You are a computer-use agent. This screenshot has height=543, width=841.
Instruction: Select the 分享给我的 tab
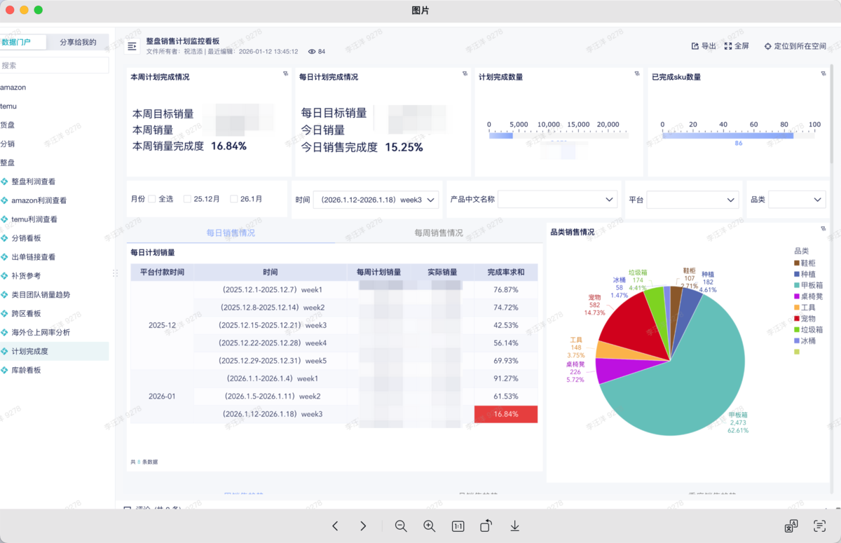(78, 42)
